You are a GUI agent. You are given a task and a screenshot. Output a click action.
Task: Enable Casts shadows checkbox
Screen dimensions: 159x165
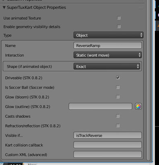point(118,116)
